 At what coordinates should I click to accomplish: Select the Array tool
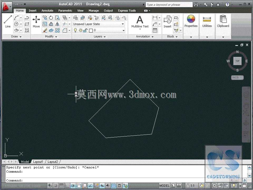pos(57,30)
